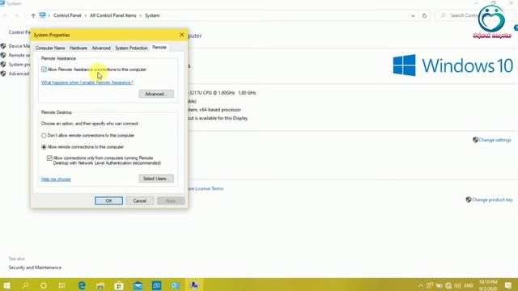
Task: Click the greyed Apply button
Action: [x=171, y=201]
